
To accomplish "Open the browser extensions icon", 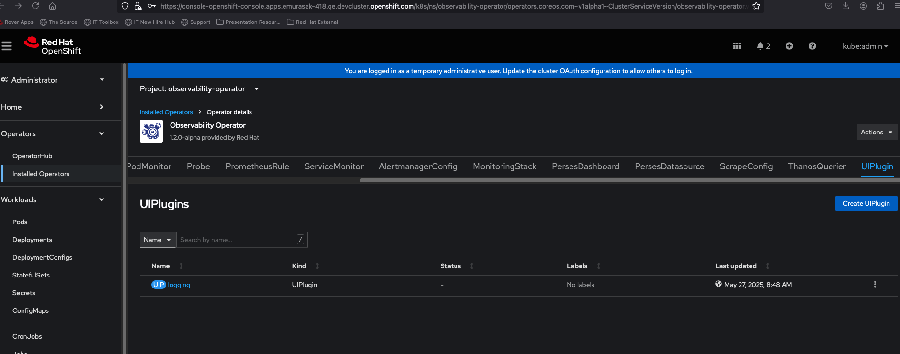I will [880, 6].
